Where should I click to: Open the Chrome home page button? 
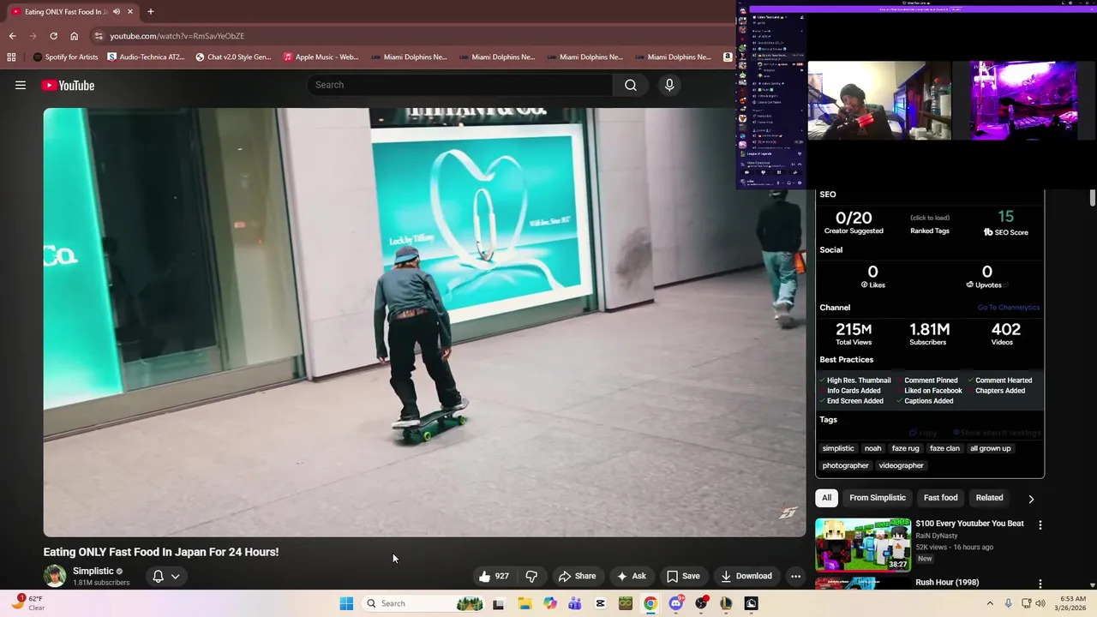(x=75, y=36)
